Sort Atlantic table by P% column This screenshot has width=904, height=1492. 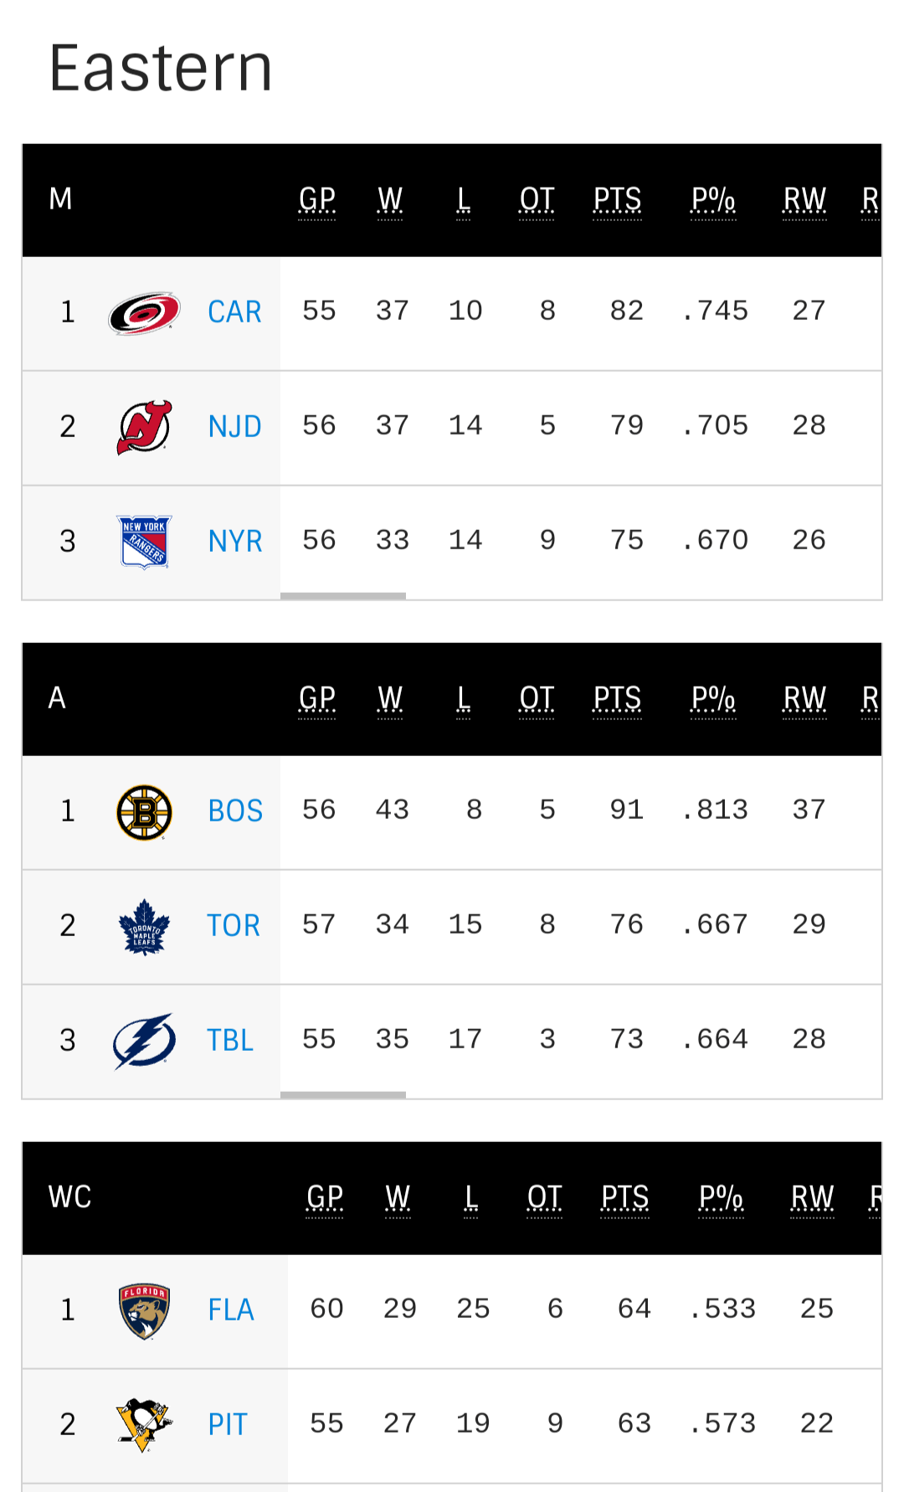point(713,699)
